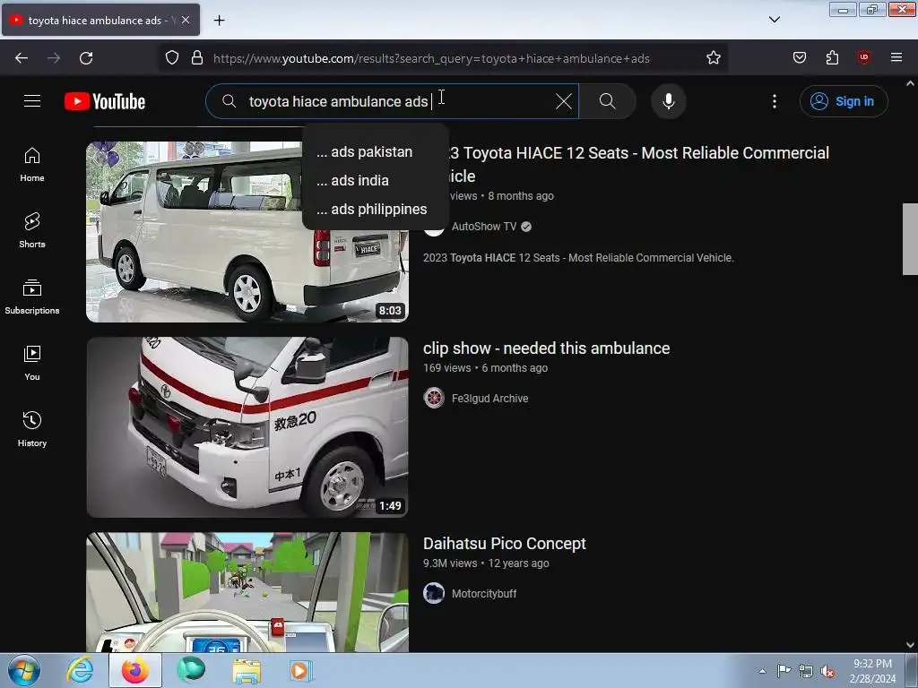This screenshot has width=918, height=688.
Task: Click scrollbar down arrow
Action: pyautogui.click(x=910, y=645)
